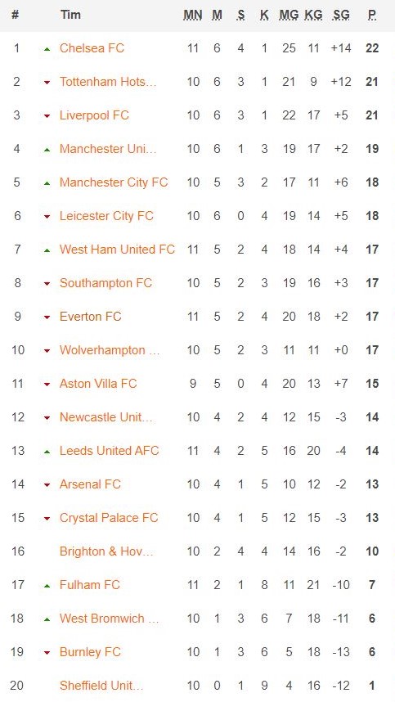
Task: Click the P points column header
Action: 372,15
